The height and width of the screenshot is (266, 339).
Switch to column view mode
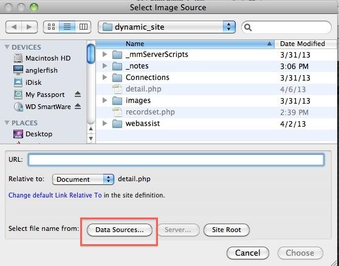click(x=83, y=27)
